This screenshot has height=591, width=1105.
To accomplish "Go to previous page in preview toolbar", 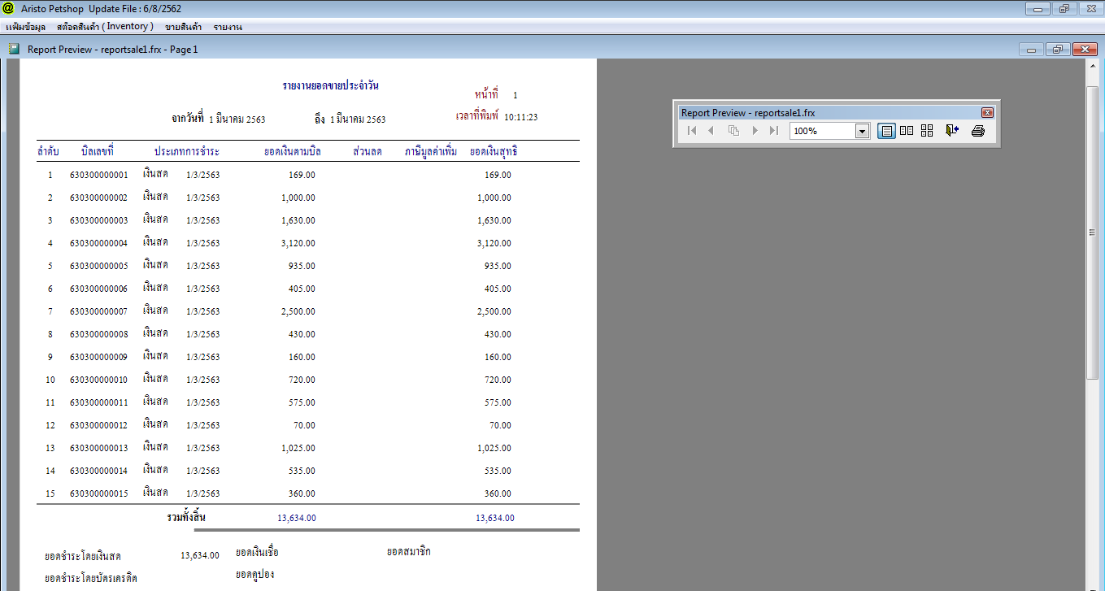I will pyautogui.click(x=711, y=131).
